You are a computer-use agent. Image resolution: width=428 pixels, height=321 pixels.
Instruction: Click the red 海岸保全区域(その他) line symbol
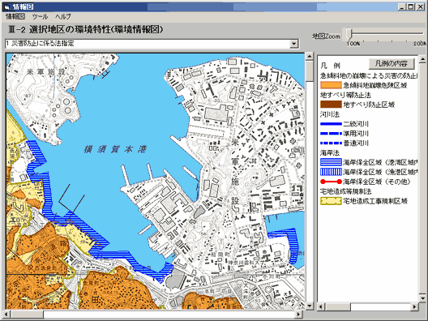click(x=331, y=182)
